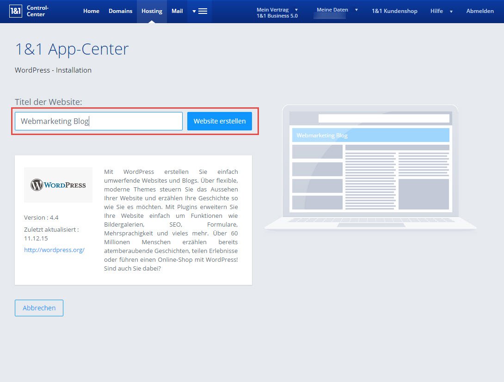
Task: Open the wordpress.org link
Action: [x=54, y=250]
